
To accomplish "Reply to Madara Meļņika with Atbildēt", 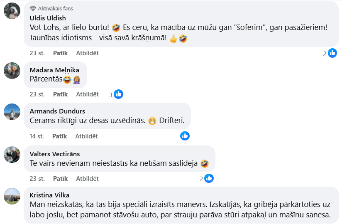I will [87, 94].
